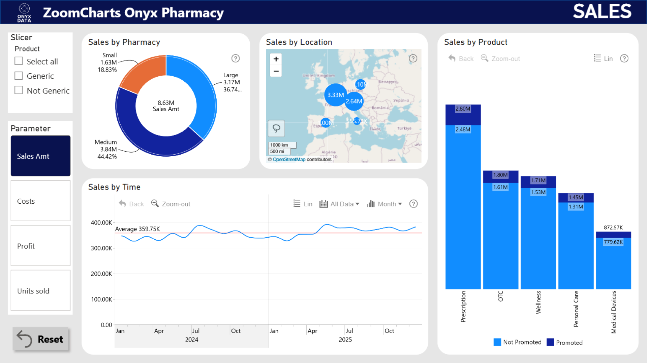Open help icon in Sales by Location

coord(413,58)
